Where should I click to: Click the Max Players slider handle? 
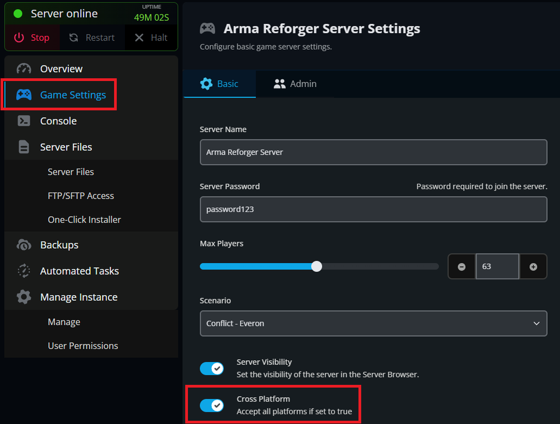coord(316,267)
